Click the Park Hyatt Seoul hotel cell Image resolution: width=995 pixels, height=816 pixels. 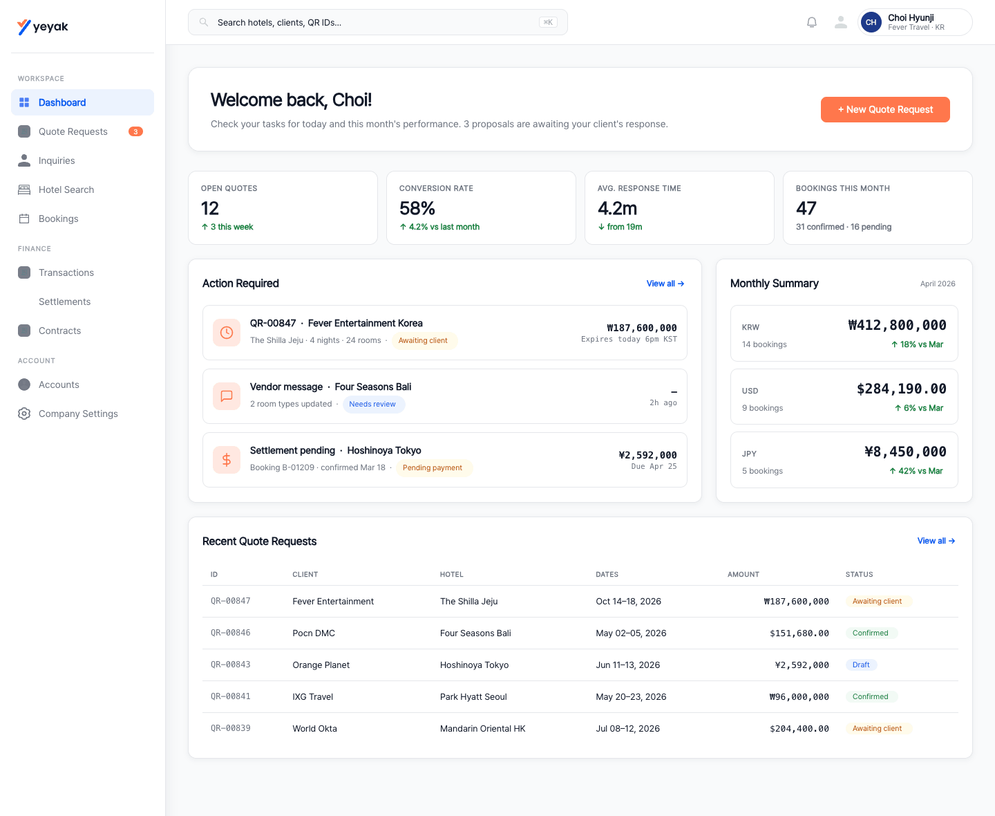(473, 696)
